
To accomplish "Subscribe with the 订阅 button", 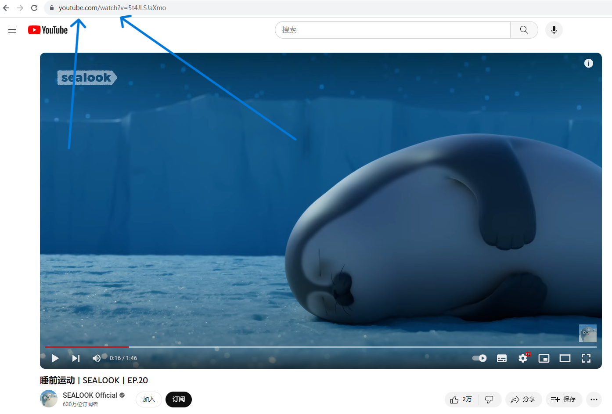I will point(179,400).
